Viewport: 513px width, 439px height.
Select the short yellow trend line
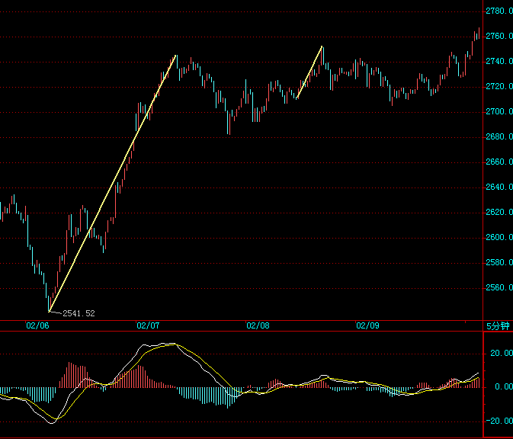pyautogui.click(x=310, y=72)
